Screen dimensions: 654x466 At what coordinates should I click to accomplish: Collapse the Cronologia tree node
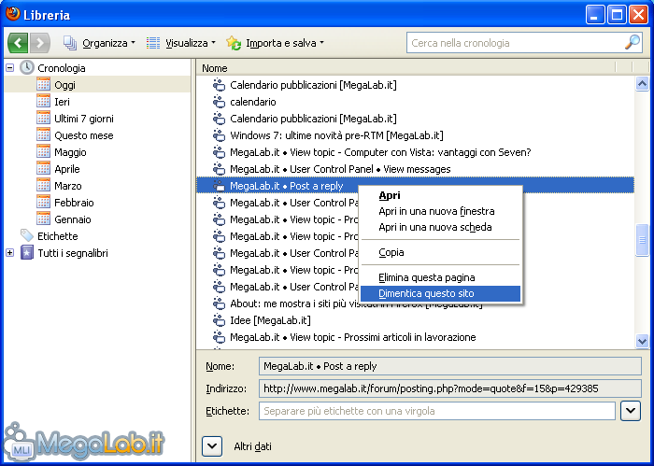[x=10, y=67]
